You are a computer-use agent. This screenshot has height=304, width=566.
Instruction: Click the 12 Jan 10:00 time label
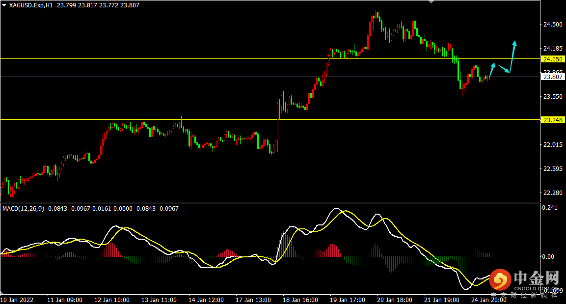click(x=111, y=300)
